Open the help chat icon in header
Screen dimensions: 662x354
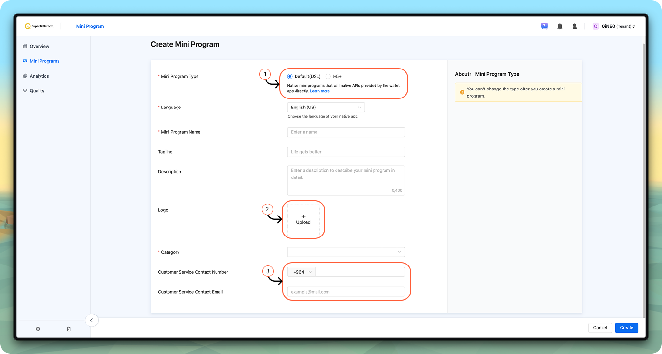click(x=544, y=26)
